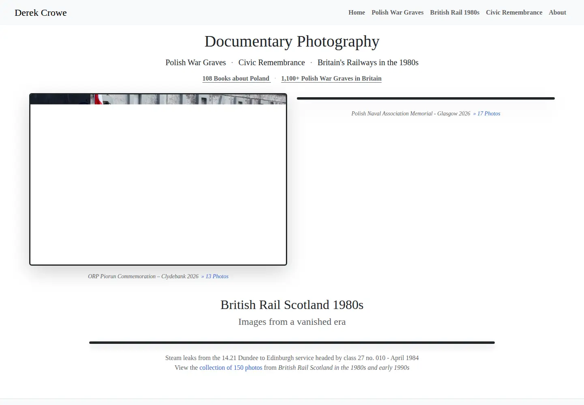Select Civic Remembrance in the navigation bar

pos(514,13)
